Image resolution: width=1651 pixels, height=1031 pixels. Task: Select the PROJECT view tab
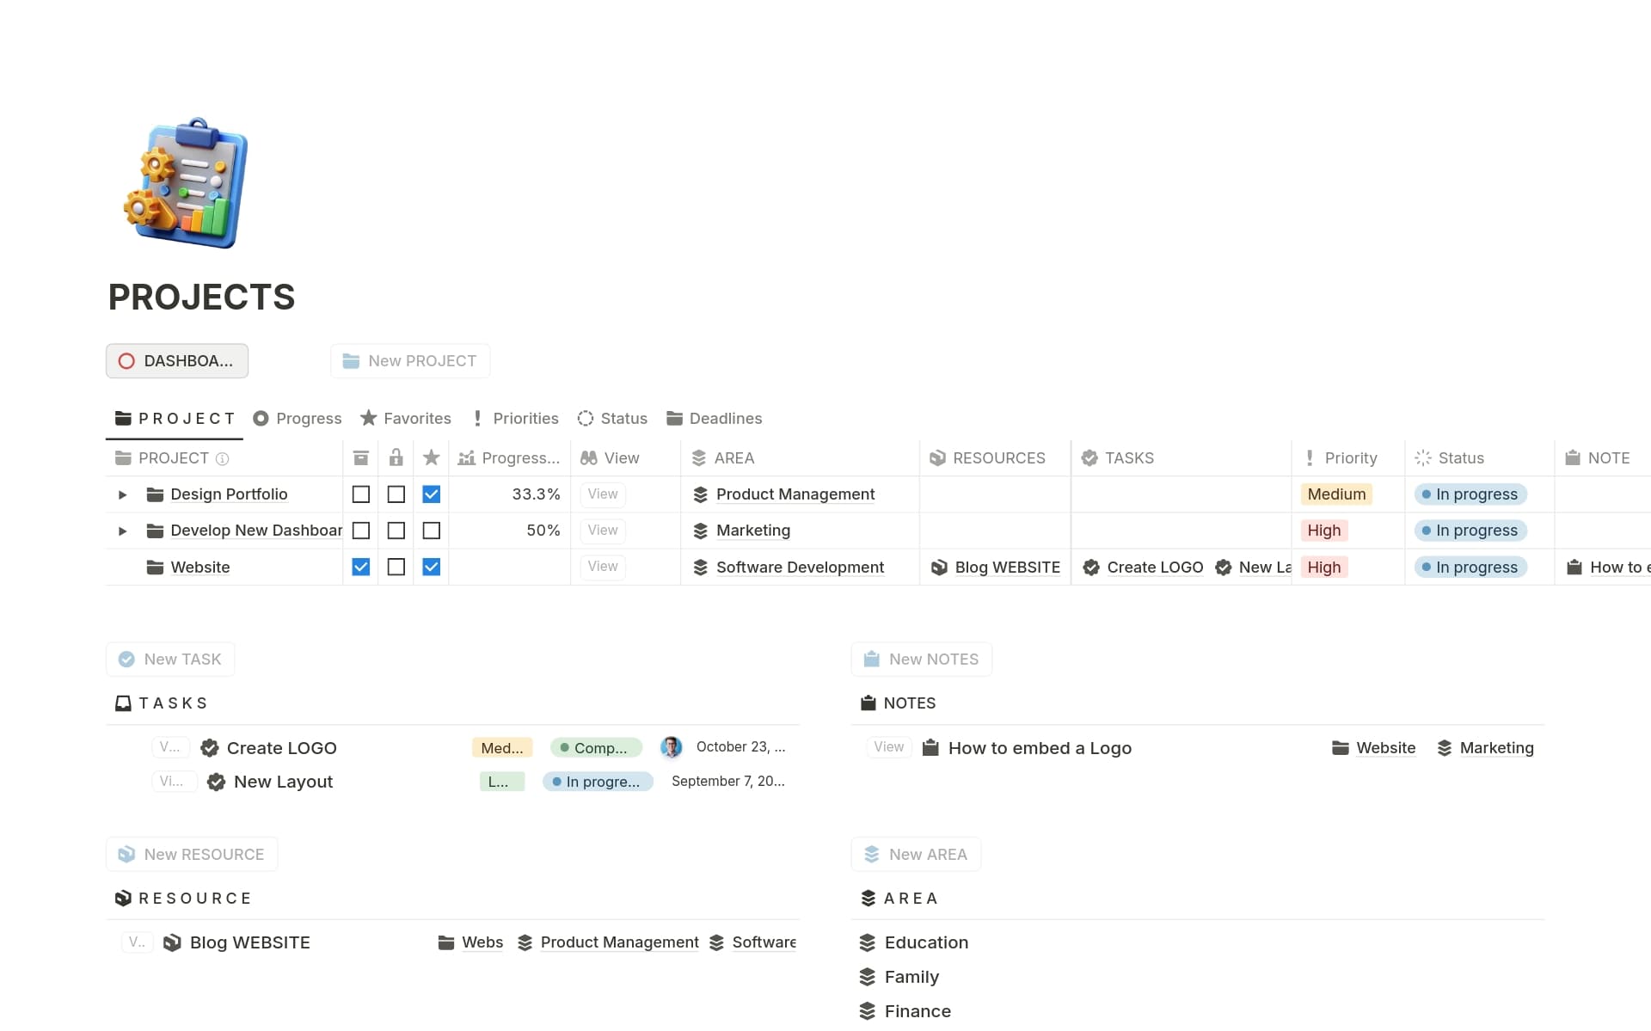175,419
